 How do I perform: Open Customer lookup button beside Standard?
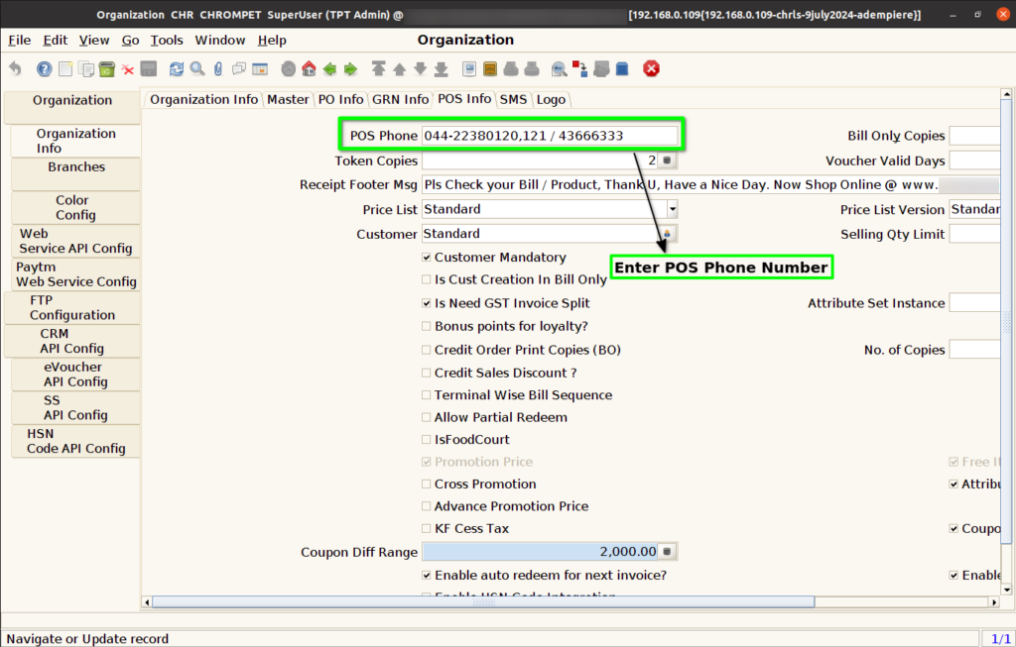point(667,234)
